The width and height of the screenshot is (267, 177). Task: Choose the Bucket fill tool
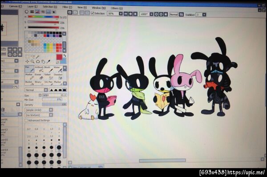29,83
